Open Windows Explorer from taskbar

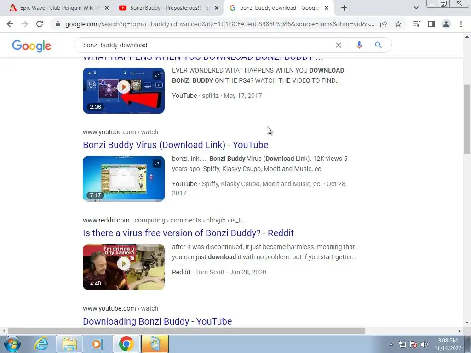click(x=69, y=344)
